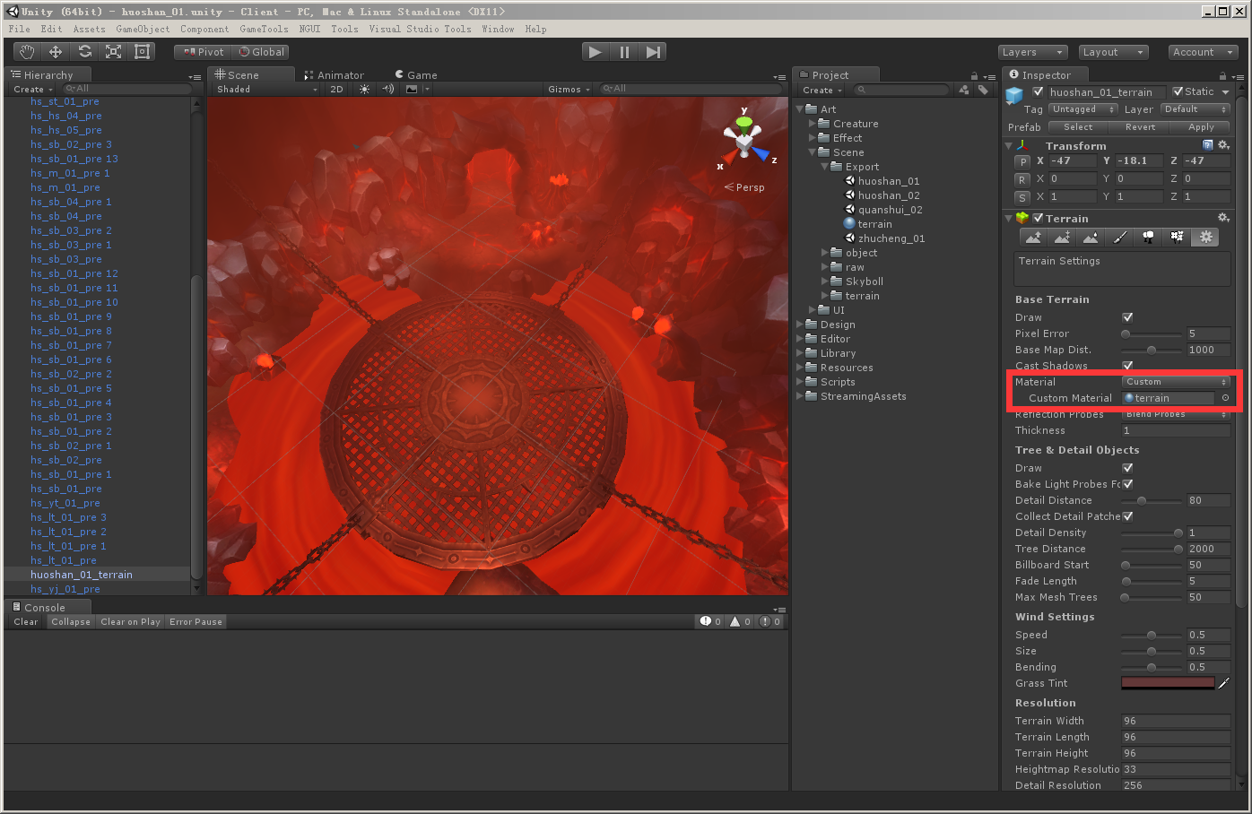Toggle 2D scene view mode
1252x814 pixels.
[x=337, y=90]
